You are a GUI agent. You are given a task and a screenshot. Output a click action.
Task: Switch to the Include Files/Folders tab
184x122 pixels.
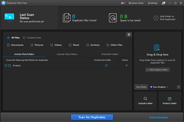24,54
